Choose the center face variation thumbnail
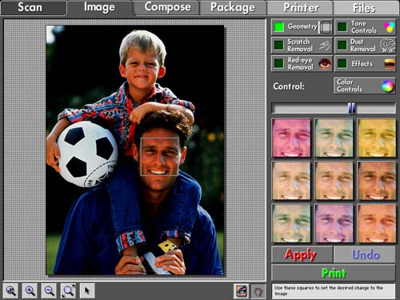 click(334, 181)
